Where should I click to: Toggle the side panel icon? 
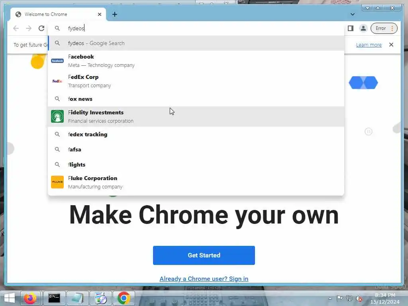(x=351, y=28)
